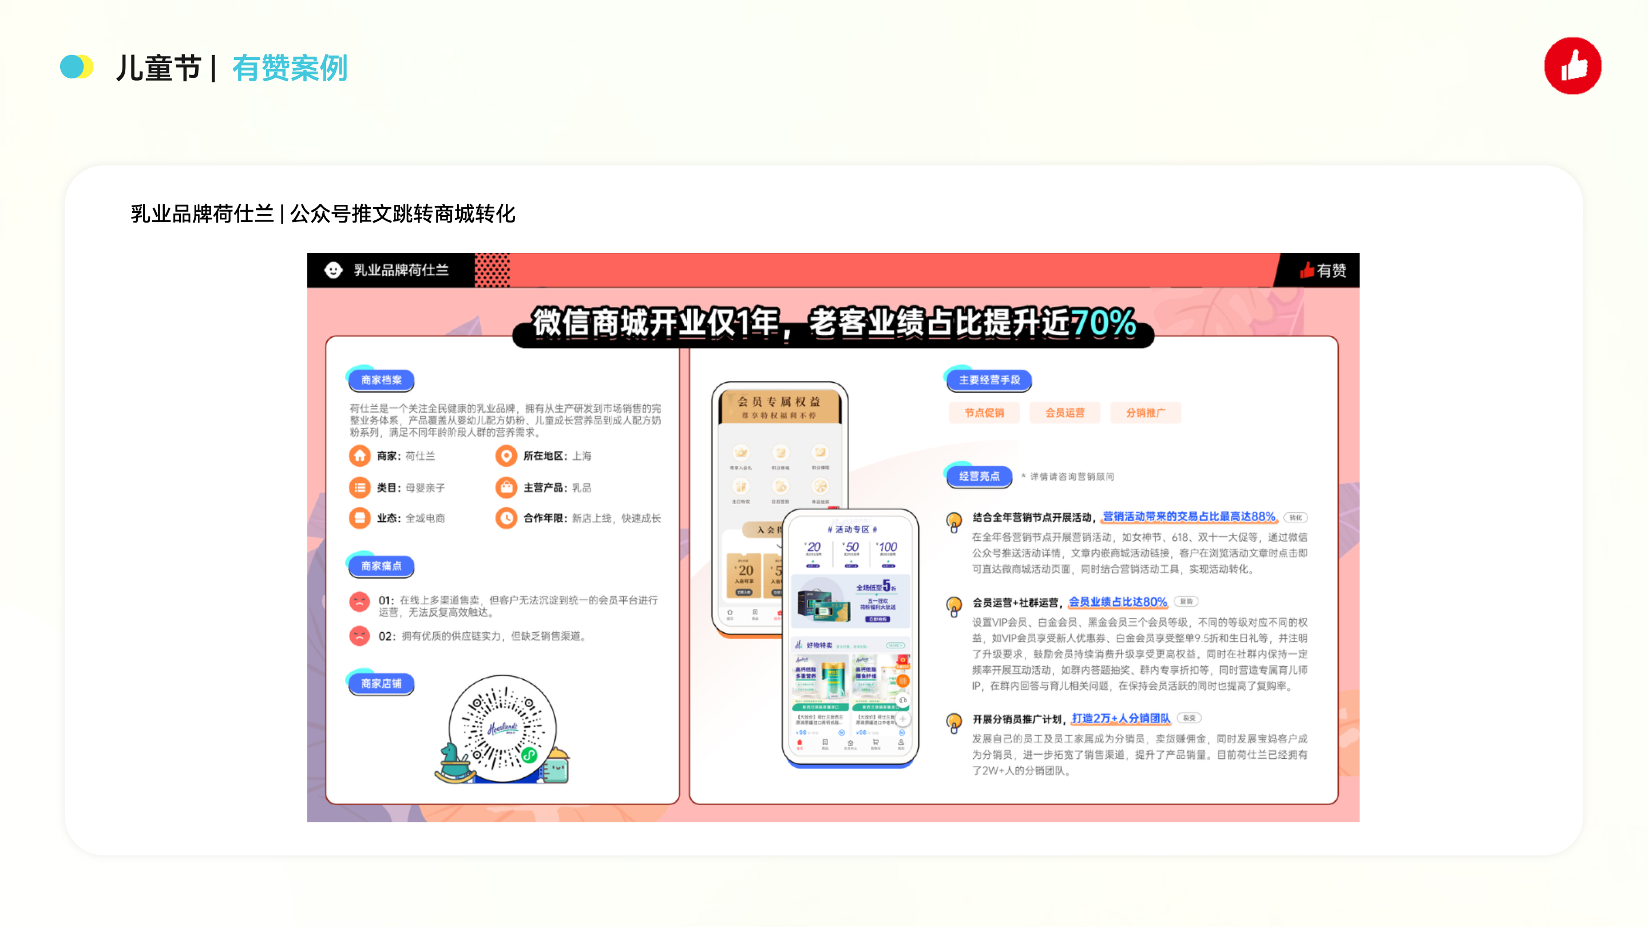Click the 裂变 pill tag

point(1189,719)
